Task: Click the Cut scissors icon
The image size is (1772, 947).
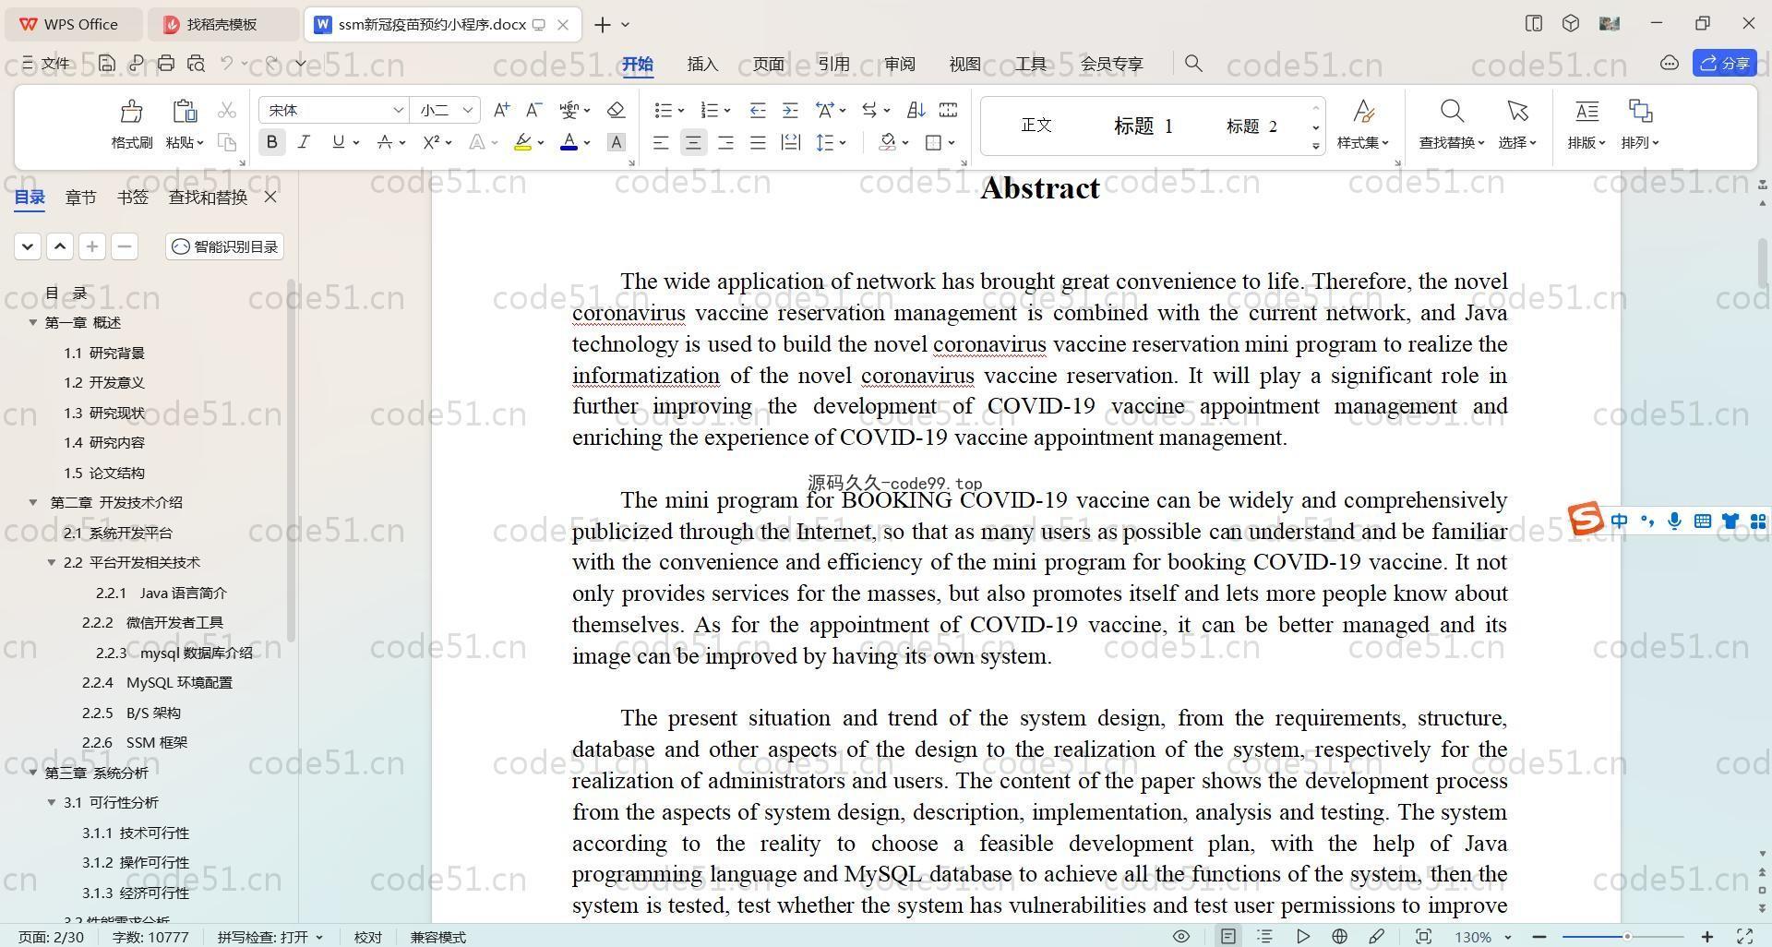Action: point(226,111)
